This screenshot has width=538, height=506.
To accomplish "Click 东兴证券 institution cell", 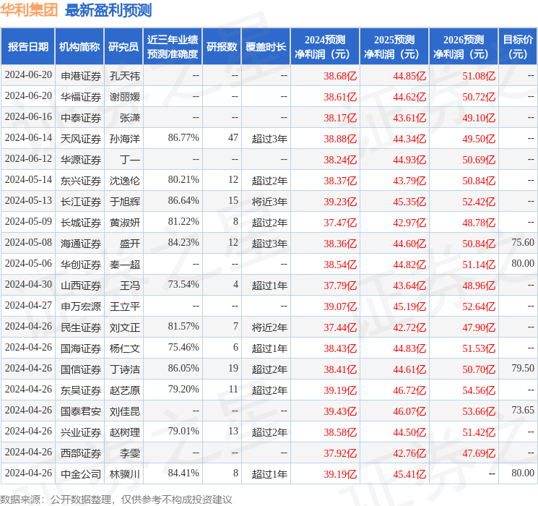I will [81, 181].
